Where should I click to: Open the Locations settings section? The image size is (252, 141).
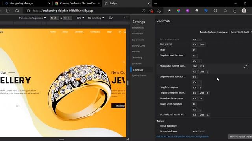[x=137, y=63]
